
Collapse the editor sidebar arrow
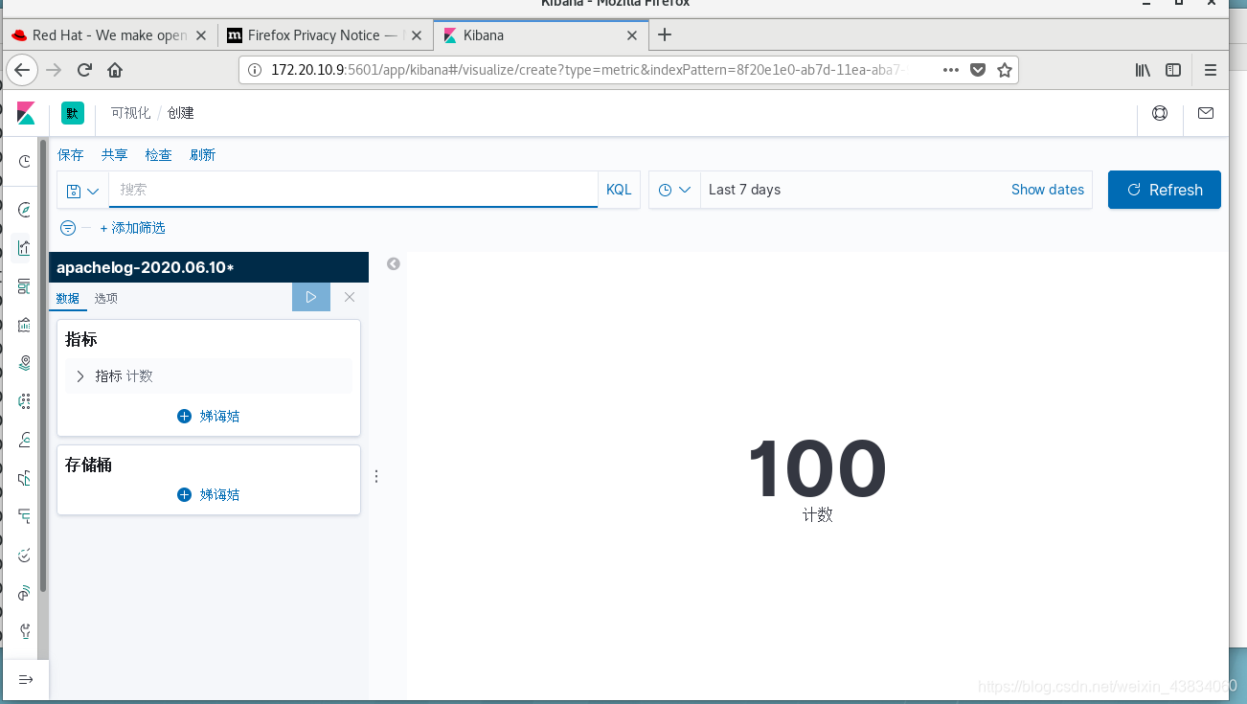(x=394, y=264)
